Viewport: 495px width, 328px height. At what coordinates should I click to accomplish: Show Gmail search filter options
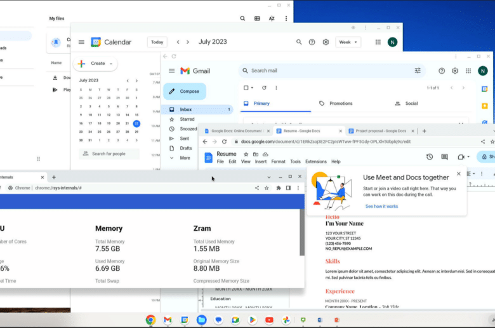(x=418, y=71)
